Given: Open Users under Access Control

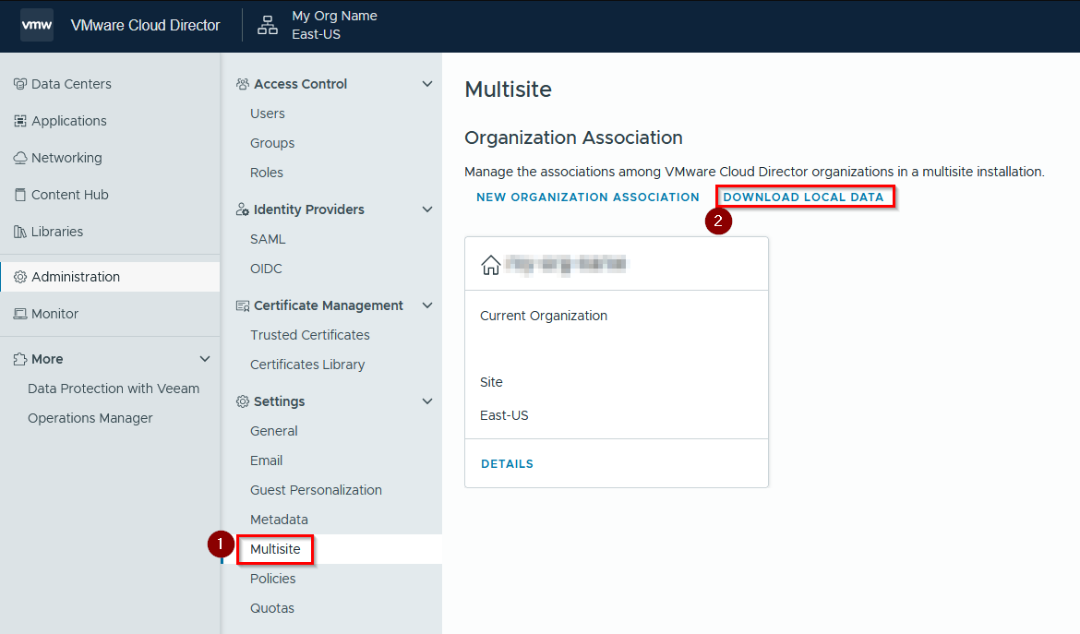Looking at the screenshot, I should (268, 114).
